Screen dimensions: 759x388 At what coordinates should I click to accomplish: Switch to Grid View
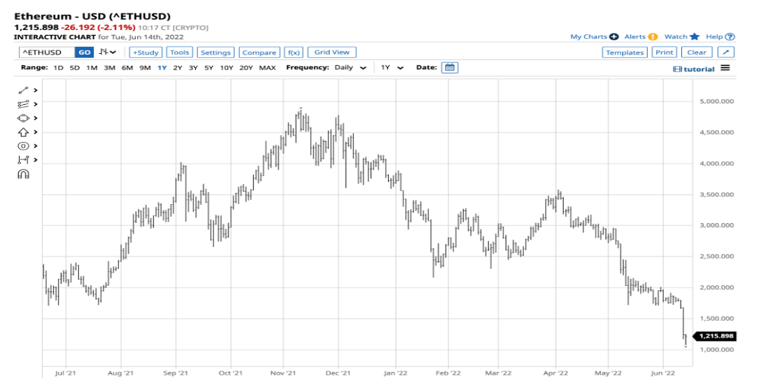332,52
